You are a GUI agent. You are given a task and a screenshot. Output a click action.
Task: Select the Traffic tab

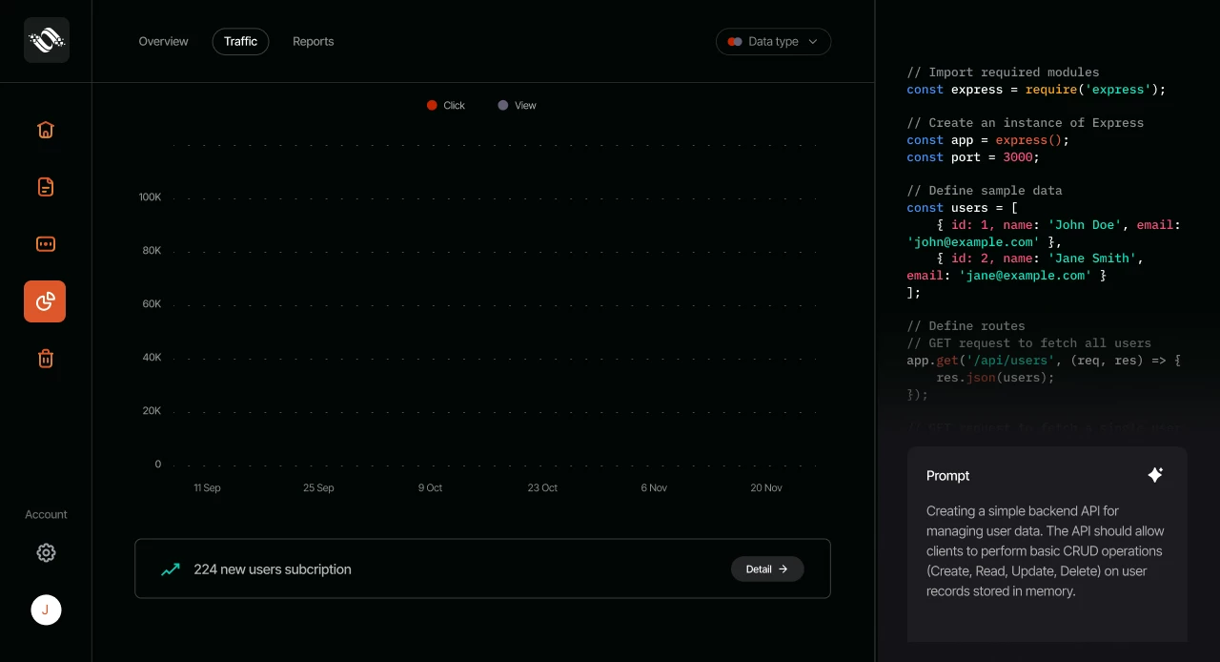240,41
